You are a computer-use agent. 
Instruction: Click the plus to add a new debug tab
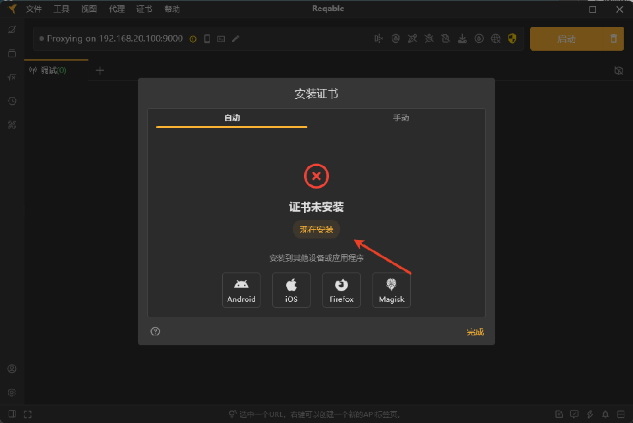(100, 70)
